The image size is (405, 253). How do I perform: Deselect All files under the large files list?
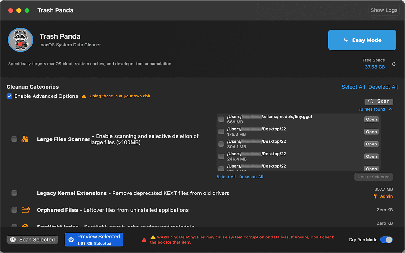click(x=251, y=177)
